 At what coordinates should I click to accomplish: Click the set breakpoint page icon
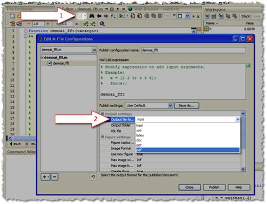coord(132,16)
